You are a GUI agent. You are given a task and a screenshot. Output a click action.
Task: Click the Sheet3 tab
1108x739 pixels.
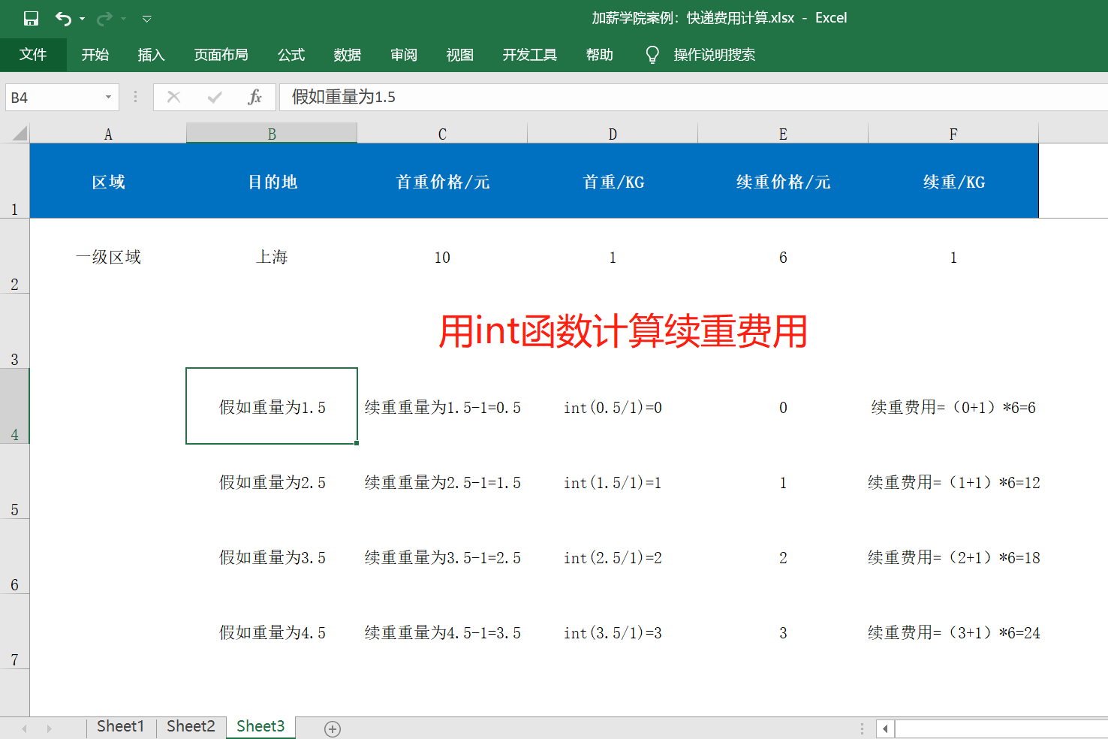(260, 726)
